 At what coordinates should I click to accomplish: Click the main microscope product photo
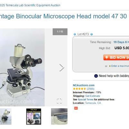tap(22, 67)
